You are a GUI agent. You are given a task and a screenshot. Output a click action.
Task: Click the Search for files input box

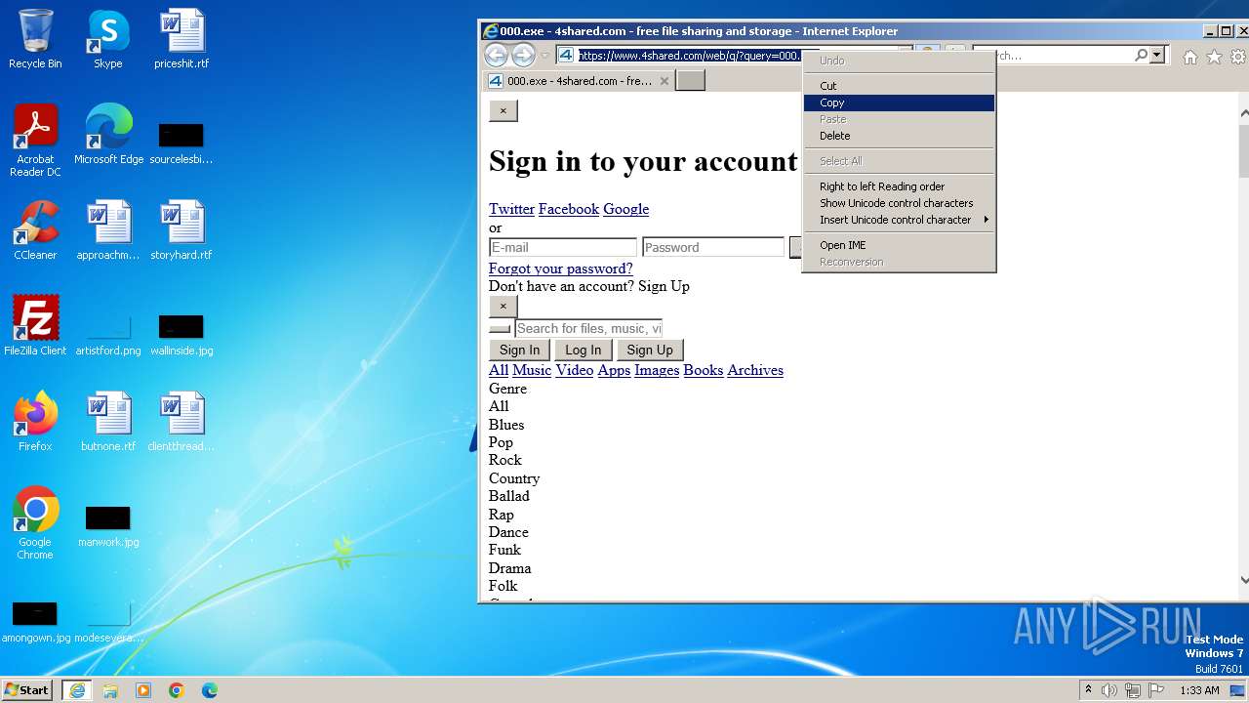coord(588,328)
